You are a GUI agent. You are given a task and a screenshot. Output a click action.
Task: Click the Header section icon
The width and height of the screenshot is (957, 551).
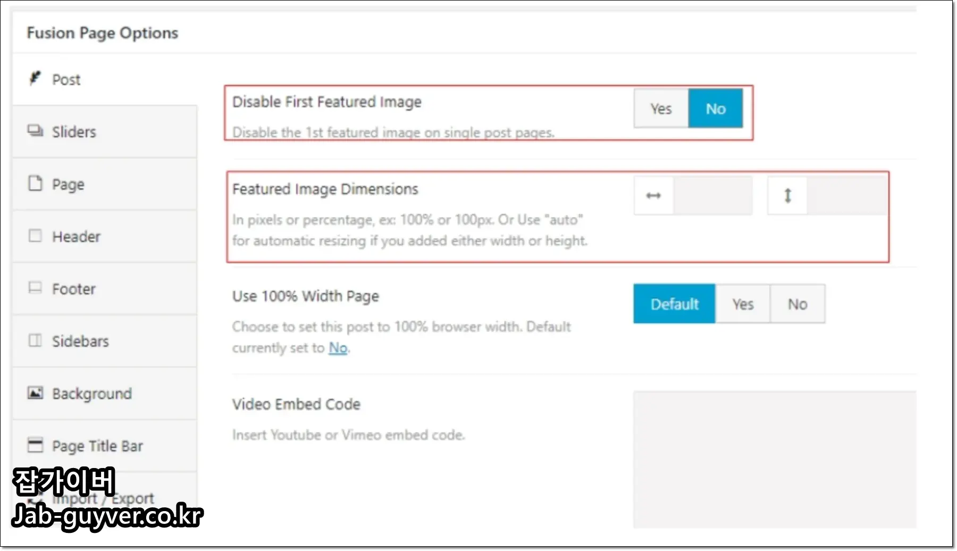(x=35, y=236)
